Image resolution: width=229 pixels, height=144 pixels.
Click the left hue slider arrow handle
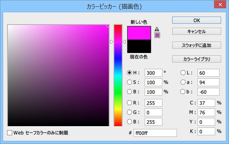click(x=112, y=42)
